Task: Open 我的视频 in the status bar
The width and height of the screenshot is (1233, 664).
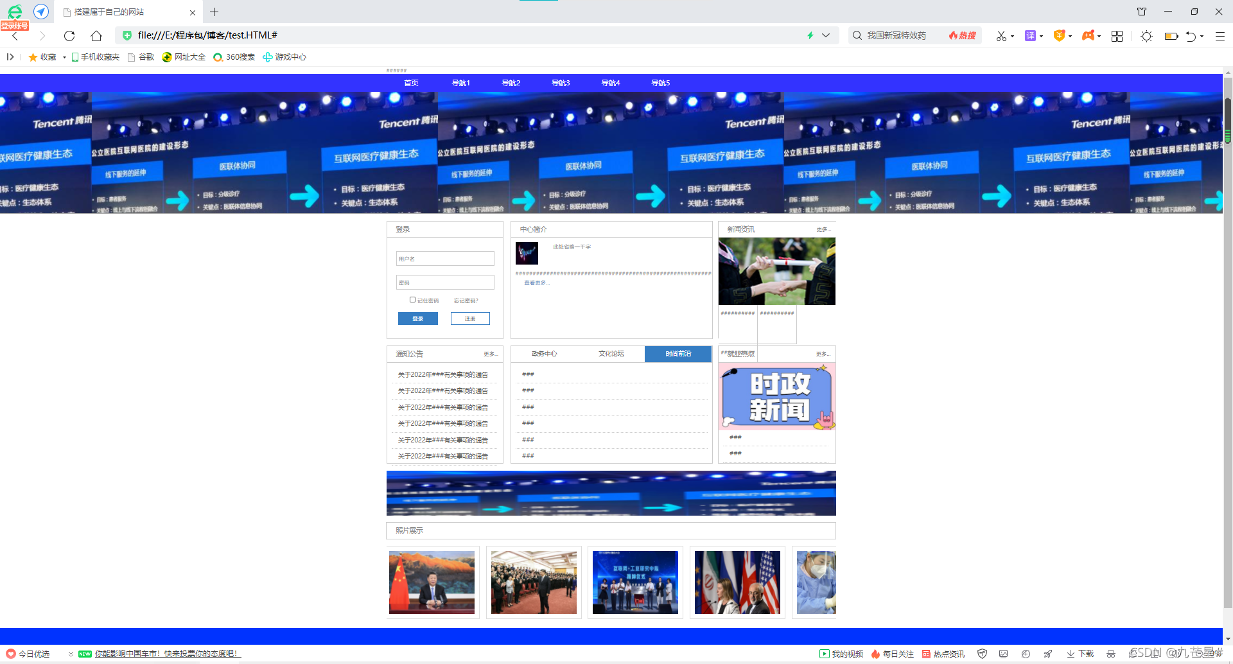Action: click(841, 654)
